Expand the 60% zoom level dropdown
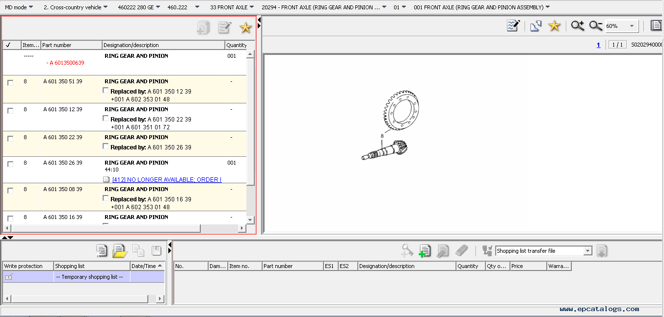Screen dimensions: 664x317 (632, 26)
